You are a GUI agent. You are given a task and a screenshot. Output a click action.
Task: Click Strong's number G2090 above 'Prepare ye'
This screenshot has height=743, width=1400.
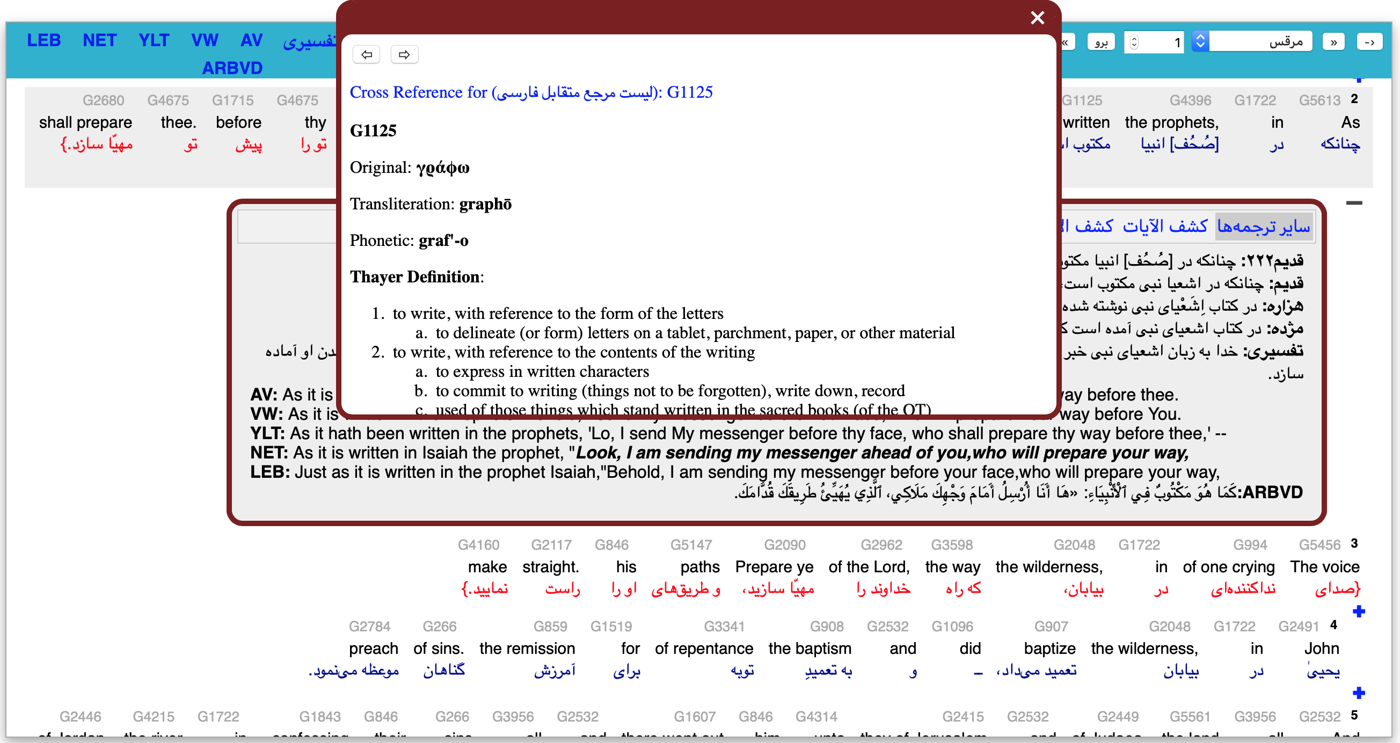(784, 545)
